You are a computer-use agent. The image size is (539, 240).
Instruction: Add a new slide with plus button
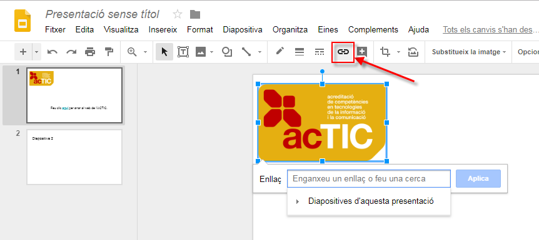(x=23, y=52)
